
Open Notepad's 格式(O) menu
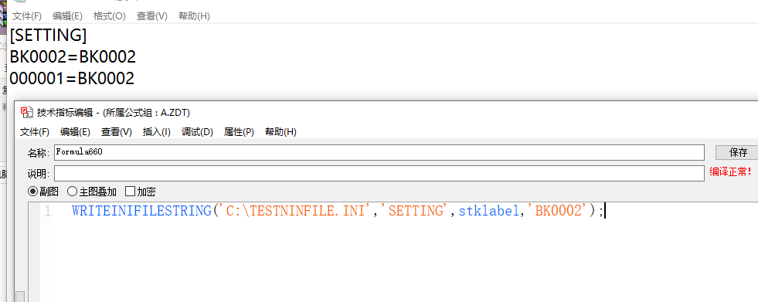(x=109, y=16)
